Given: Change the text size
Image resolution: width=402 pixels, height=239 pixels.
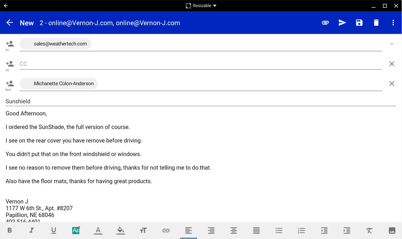Looking at the screenshot, I should coord(143,230).
